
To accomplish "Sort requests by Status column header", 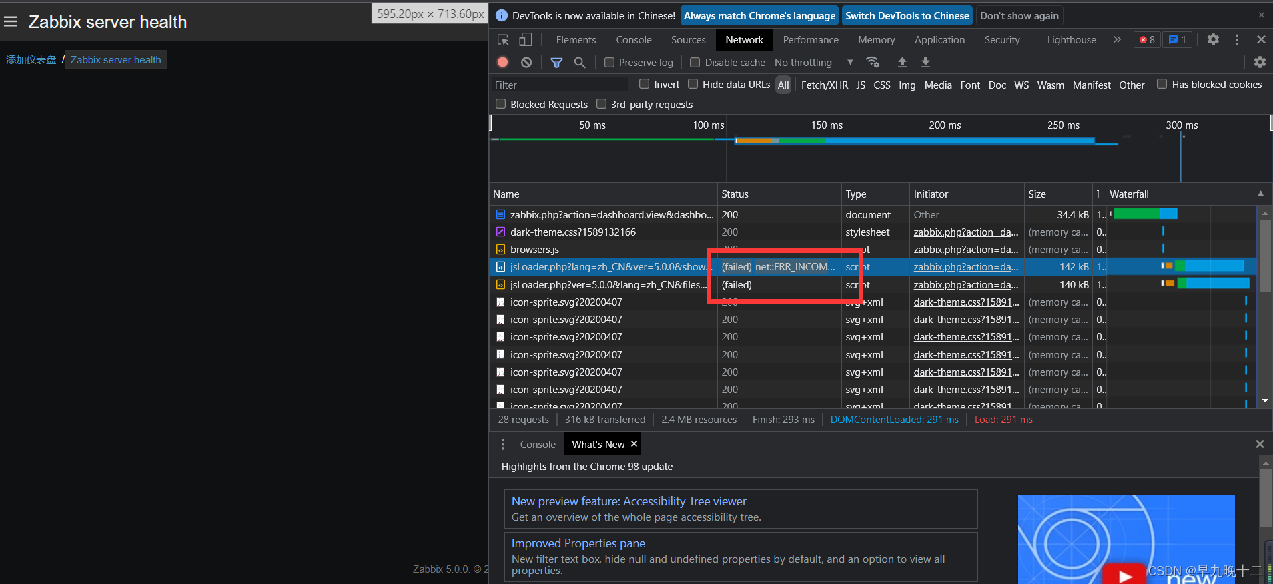I will point(779,194).
